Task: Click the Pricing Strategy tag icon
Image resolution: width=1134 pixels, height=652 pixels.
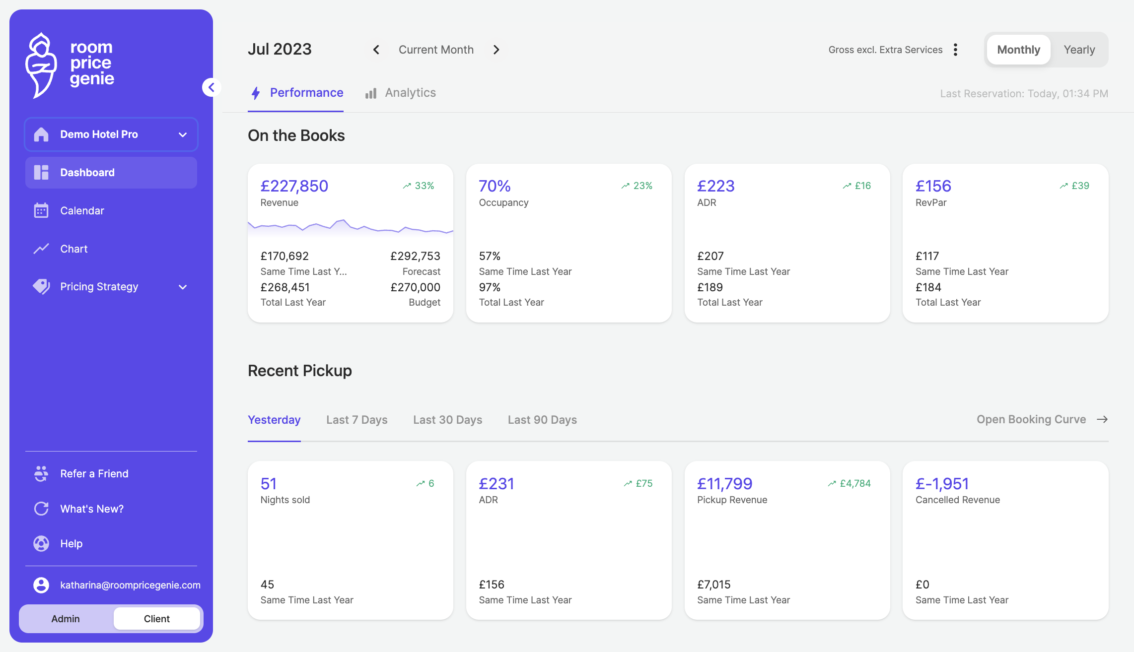Action: click(41, 287)
